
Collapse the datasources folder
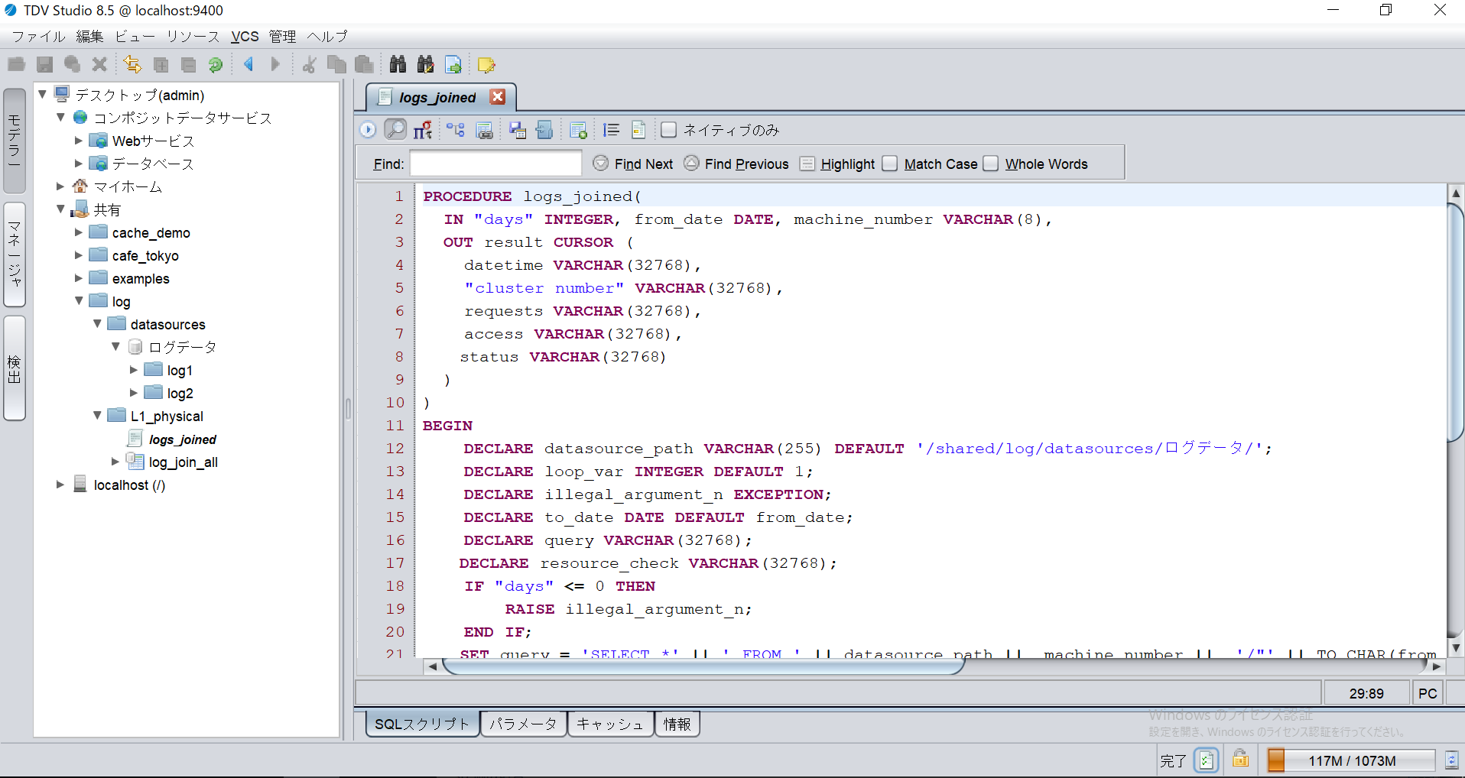(97, 324)
